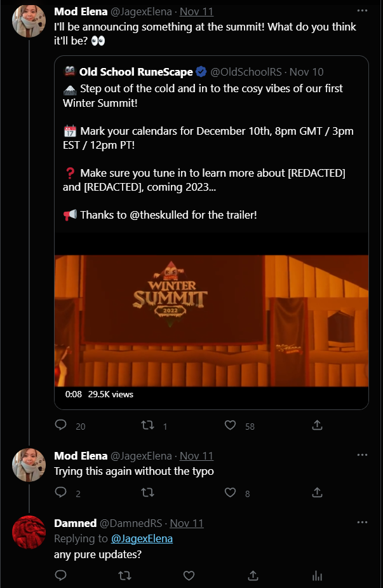Screen dimensions: 383x588
Task: View analytics for Damned's reply
Action: click(317, 575)
